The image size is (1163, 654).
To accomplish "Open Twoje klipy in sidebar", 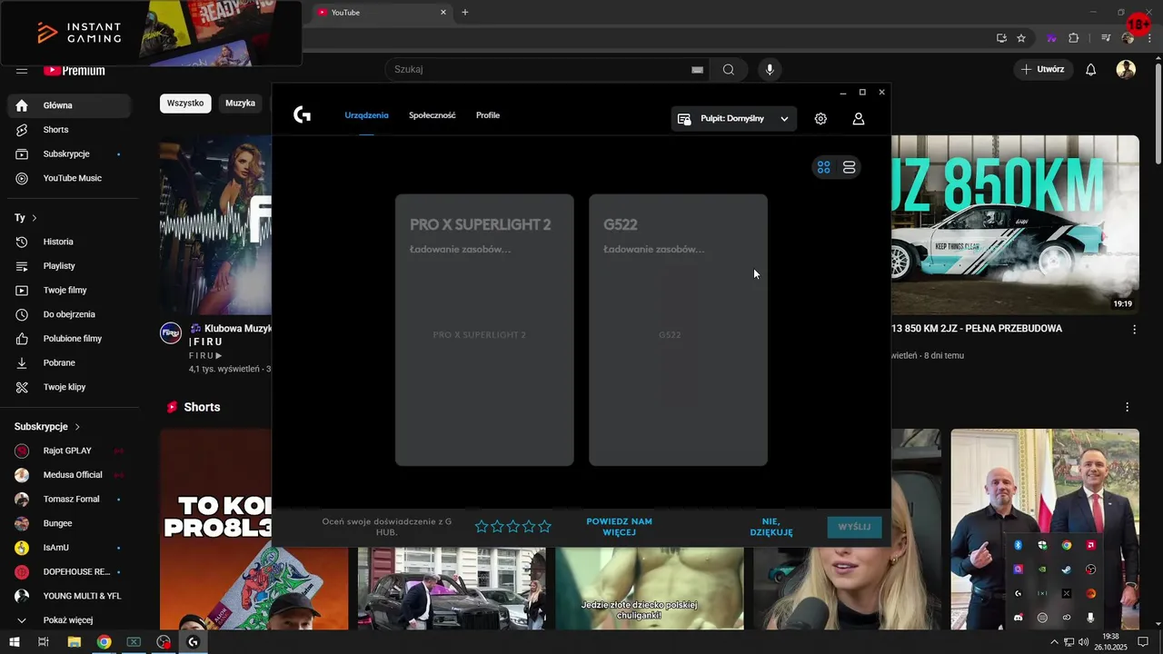I will 69,387.
